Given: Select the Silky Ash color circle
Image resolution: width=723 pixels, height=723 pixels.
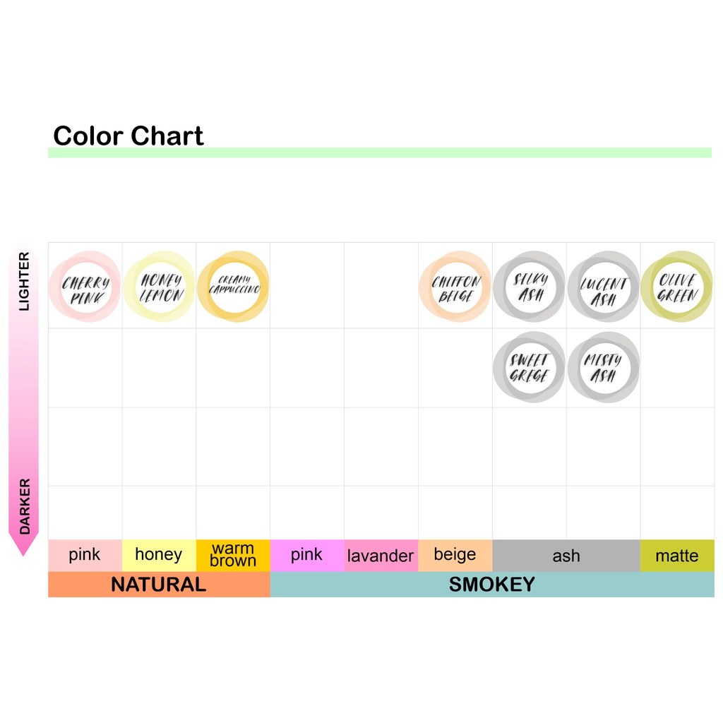Looking at the screenshot, I should pos(530,287).
